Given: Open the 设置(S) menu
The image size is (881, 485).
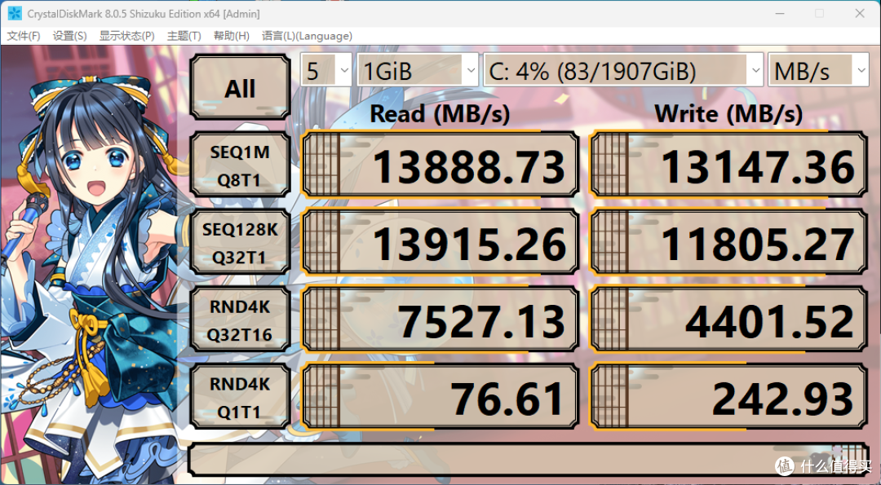Looking at the screenshot, I should 69,36.
